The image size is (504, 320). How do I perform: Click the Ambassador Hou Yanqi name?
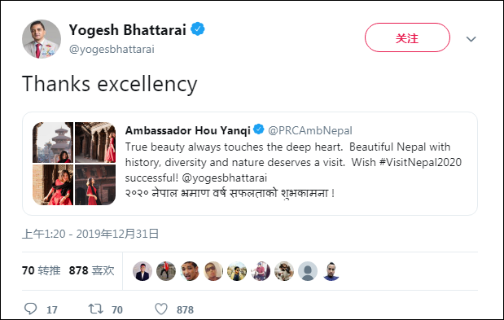pos(188,130)
